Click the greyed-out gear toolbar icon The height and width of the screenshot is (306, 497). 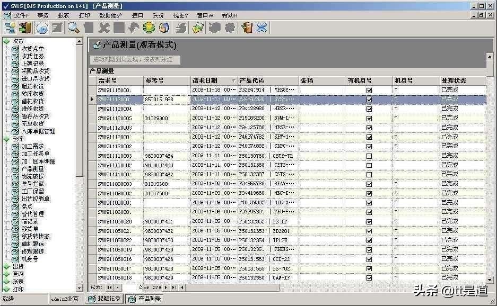(x=230, y=28)
